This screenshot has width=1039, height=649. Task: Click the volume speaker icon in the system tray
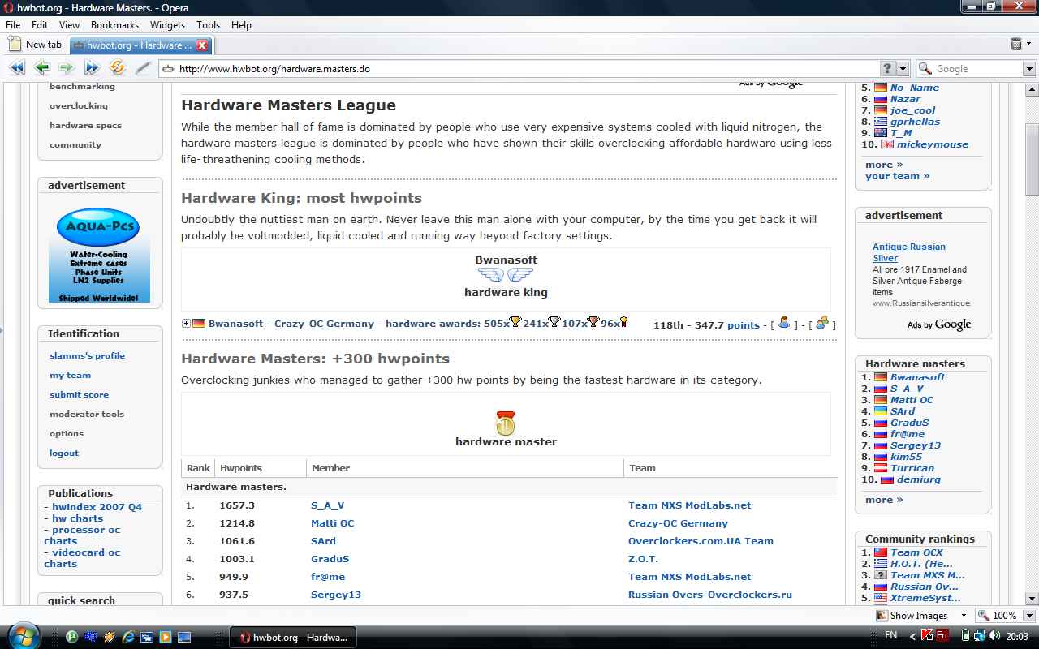(x=996, y=636)
